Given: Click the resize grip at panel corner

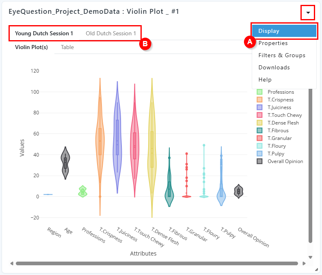Looking at the screenshot, I should [x=316, y=269].
